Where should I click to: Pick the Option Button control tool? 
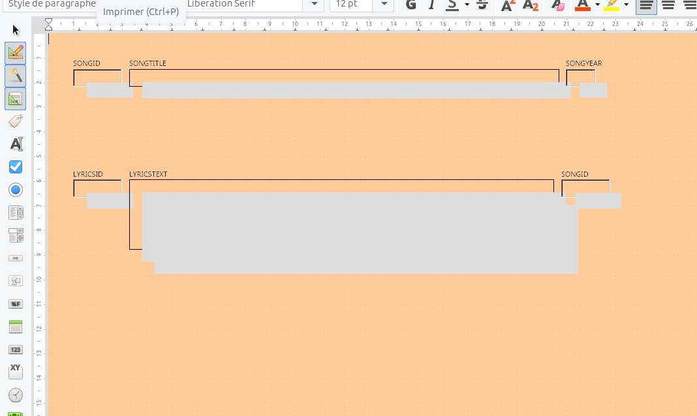pos(16,190)
